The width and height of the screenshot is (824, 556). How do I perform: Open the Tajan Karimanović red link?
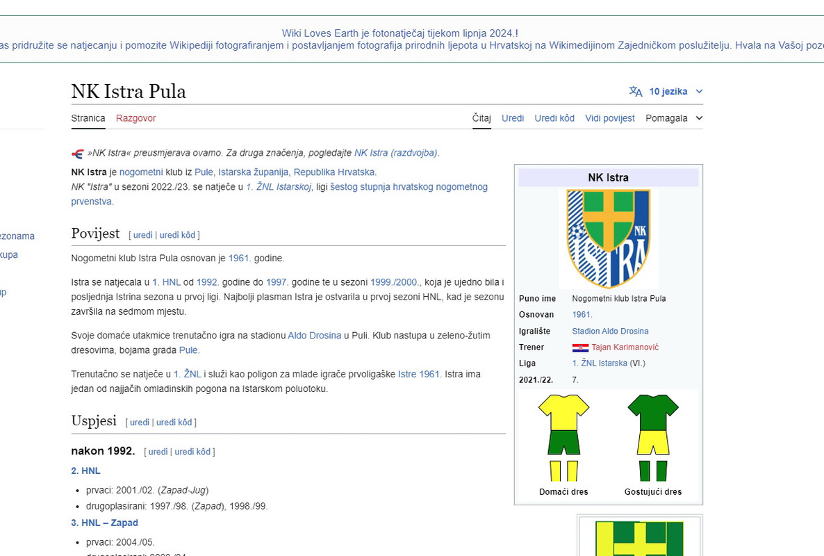click(625, 347)
